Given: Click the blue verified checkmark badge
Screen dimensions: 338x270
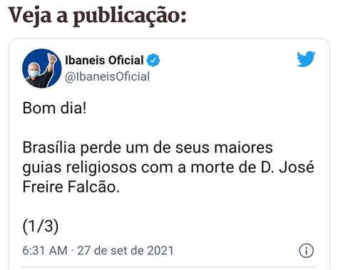Looking at the screenshot, I should pos(153,60).
